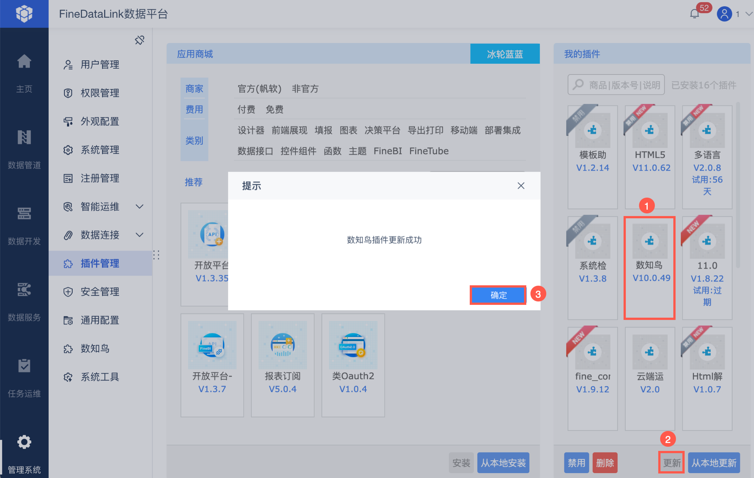Click the notification bell icon
This screenshot has width=754, height=478.
694,14
